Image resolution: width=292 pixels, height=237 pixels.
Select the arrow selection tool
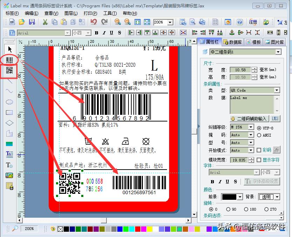pos(10,48)
